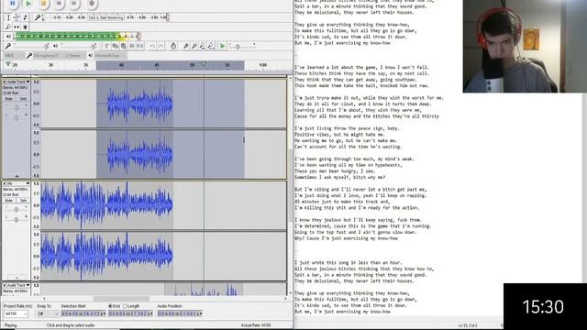Select the Multi-Tool asterisk icon
587x330 pixels.
(x=25, y=27)
